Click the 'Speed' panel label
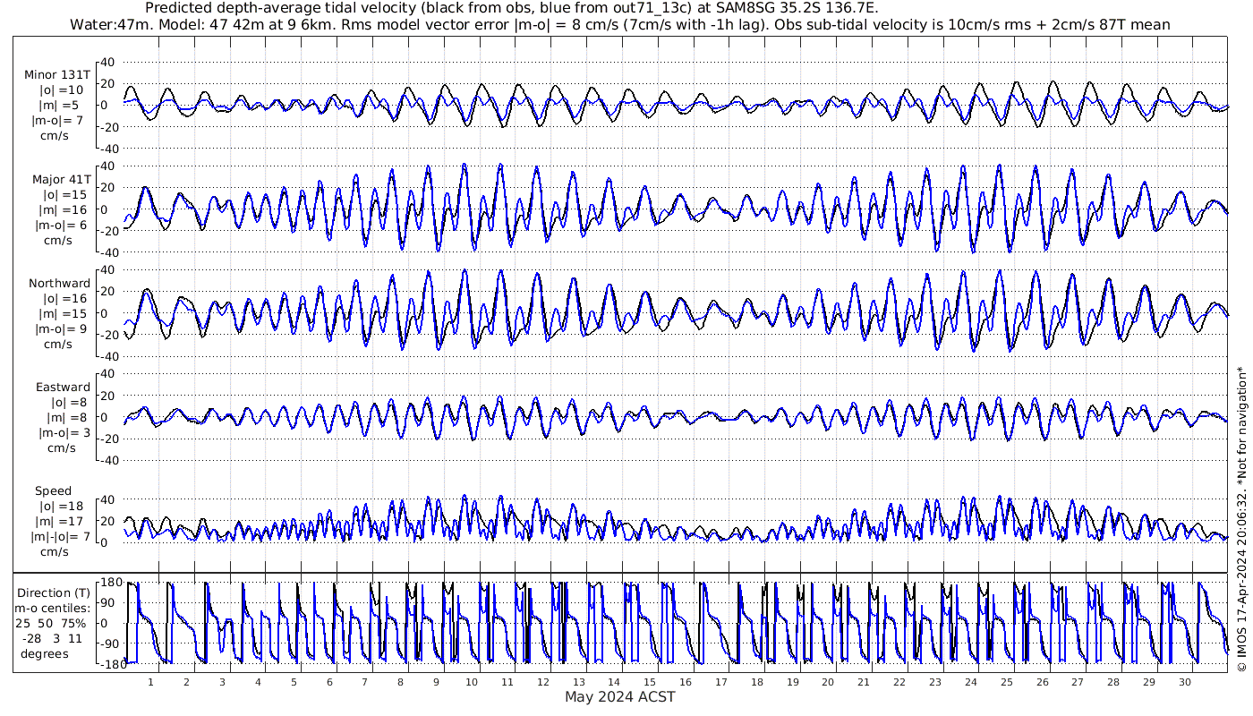 pos(54,490)
